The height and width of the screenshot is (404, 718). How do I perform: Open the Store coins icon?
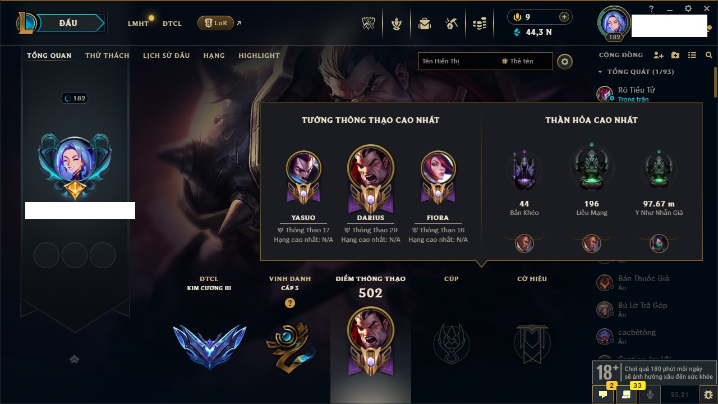[479, 24]
